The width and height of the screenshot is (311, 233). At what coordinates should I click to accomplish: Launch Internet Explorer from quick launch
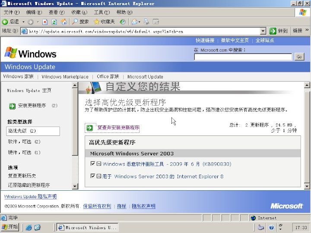coord(29,227)
